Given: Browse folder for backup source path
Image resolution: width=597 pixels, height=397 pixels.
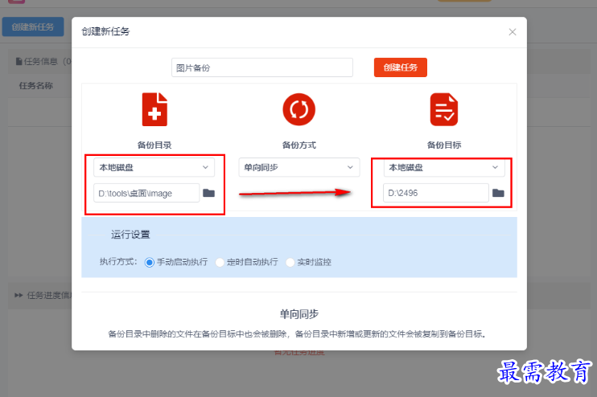Looking at the screenshot, I should (208, 193).
